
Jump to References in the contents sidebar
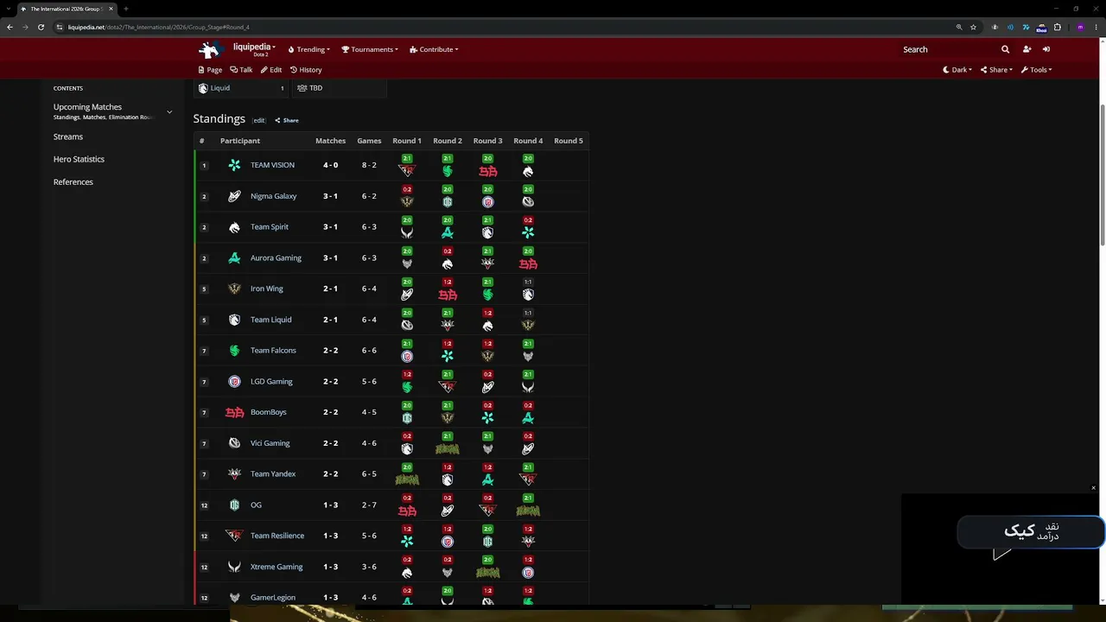(x=73, y=182)
